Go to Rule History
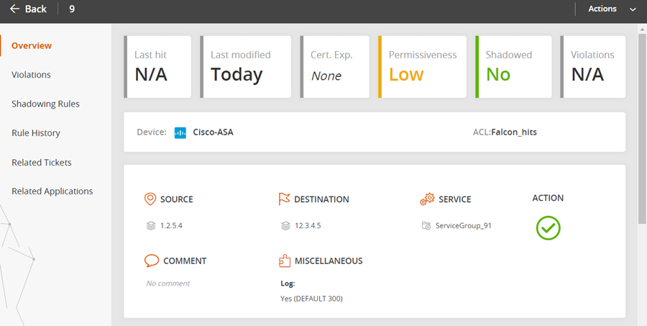The width and height of the screenshot is (647, 326). (x=36, y=133)
